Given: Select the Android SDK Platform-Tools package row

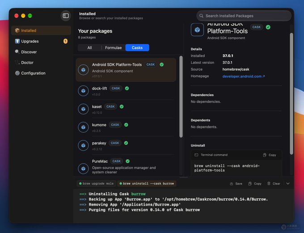Looking at the screenshot, I should click(126, 70).
